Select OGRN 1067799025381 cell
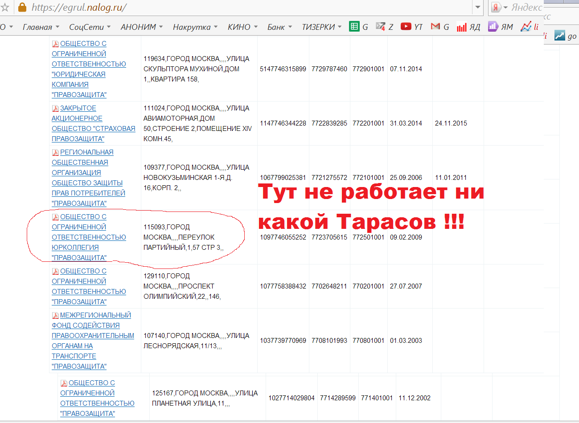 tap(283, 178)
